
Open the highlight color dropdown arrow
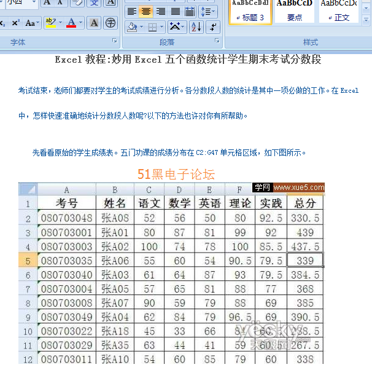60,23
